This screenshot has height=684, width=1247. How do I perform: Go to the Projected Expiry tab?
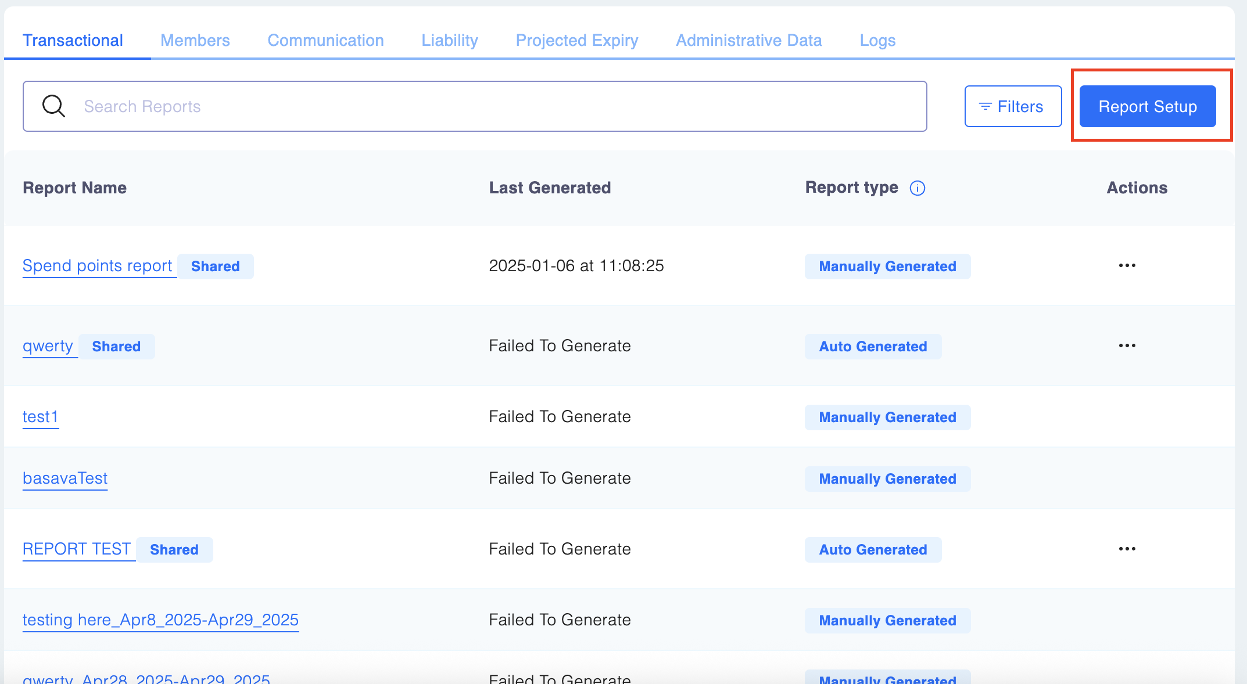point(576,40)
